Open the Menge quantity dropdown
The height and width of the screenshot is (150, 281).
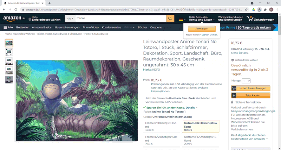point(246,81)
